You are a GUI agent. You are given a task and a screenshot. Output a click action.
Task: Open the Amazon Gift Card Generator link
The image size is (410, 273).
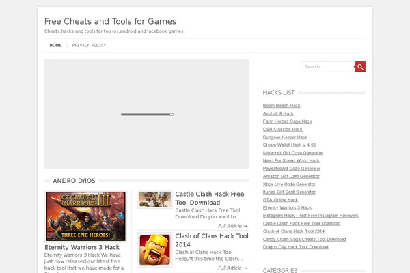(291, 176)
